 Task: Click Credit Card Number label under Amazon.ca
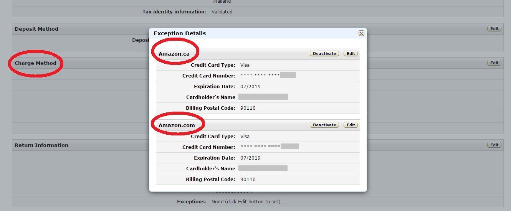[x=209, y=76]
